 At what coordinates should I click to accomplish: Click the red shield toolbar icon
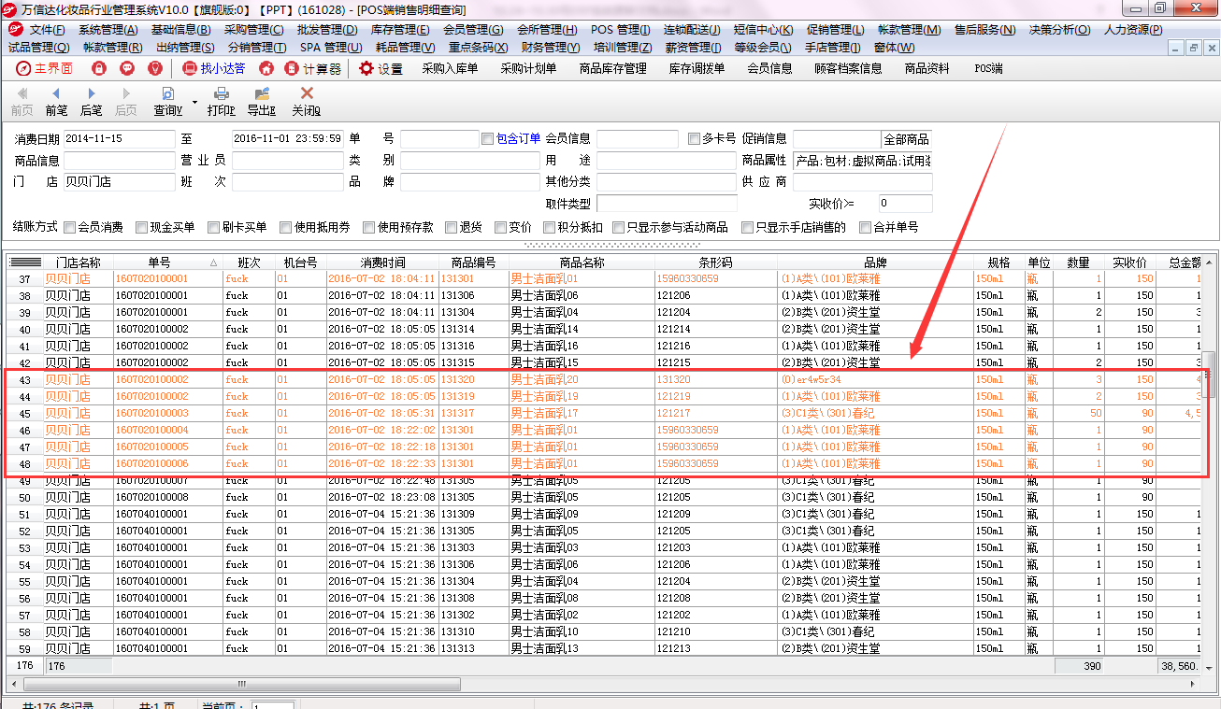point(155,68)
